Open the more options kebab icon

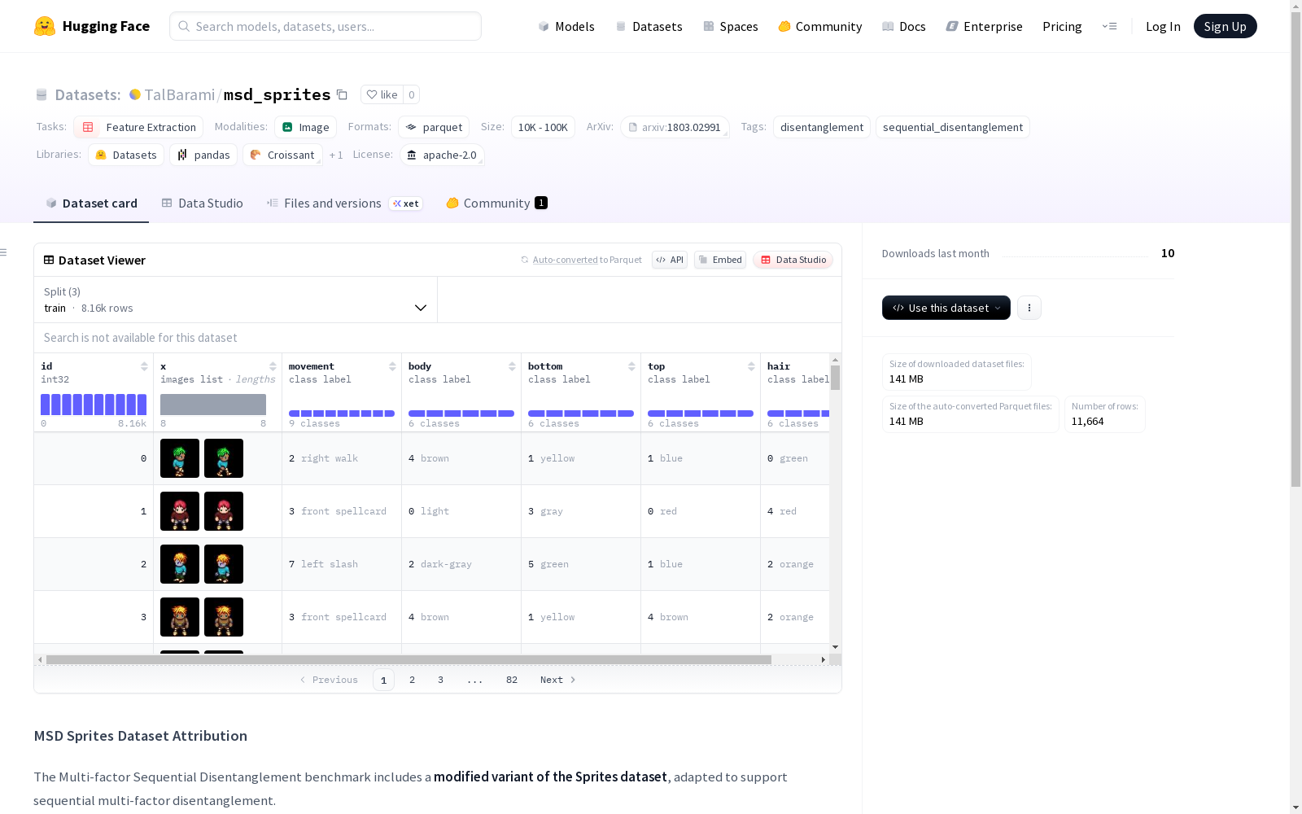click(1029, 308)
